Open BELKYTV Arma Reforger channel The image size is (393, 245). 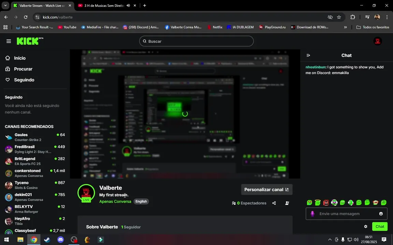[35, 209]
